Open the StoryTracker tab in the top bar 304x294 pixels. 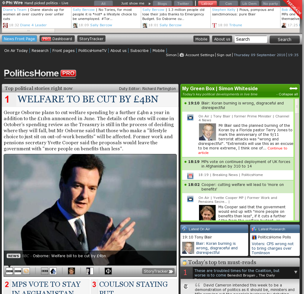point(91,39)
